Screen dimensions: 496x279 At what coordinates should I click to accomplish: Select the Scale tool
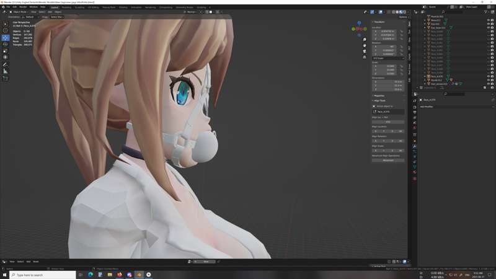click(6, 51)
